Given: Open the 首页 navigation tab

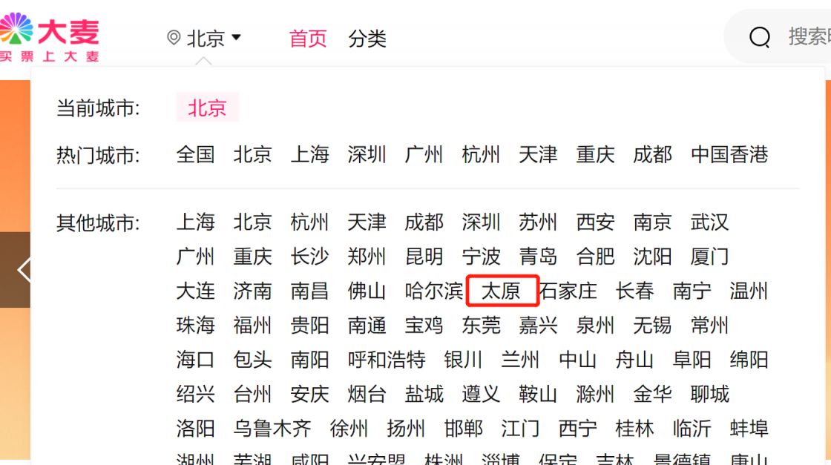Looking at the screenshot, I should tap(308, 38).
